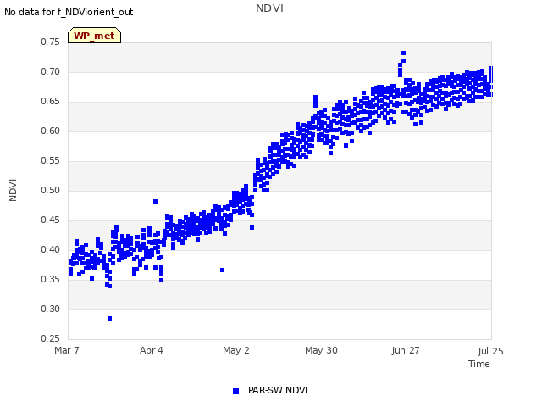
Task: Click the Jun 27 x-axis label
Action: coord(406,350)
